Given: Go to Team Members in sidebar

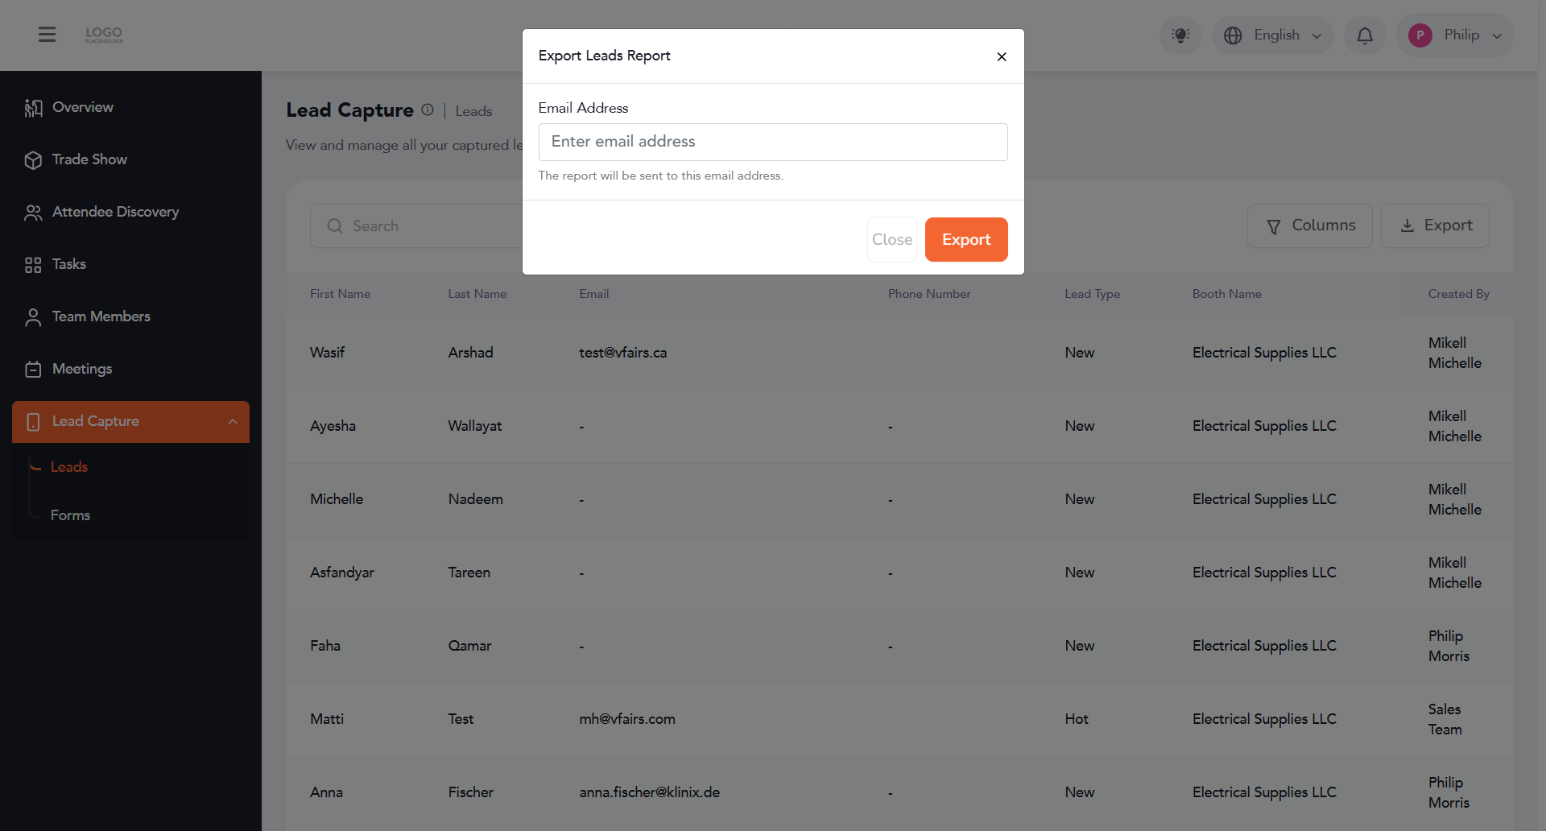Looking at the screenshot, I should click(x=101, y=316).
